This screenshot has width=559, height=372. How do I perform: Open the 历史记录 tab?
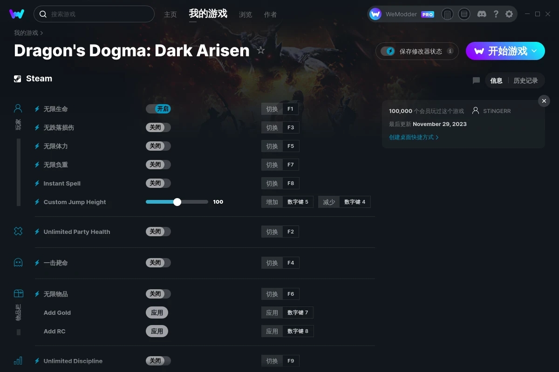click(x=525, y=80)
